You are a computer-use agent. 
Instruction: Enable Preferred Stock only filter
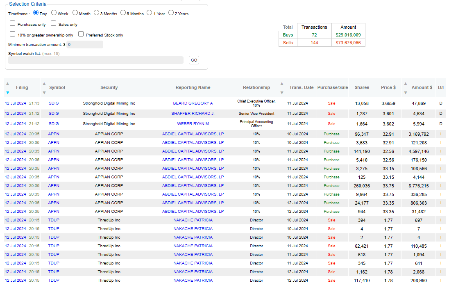tap(81, 33)
